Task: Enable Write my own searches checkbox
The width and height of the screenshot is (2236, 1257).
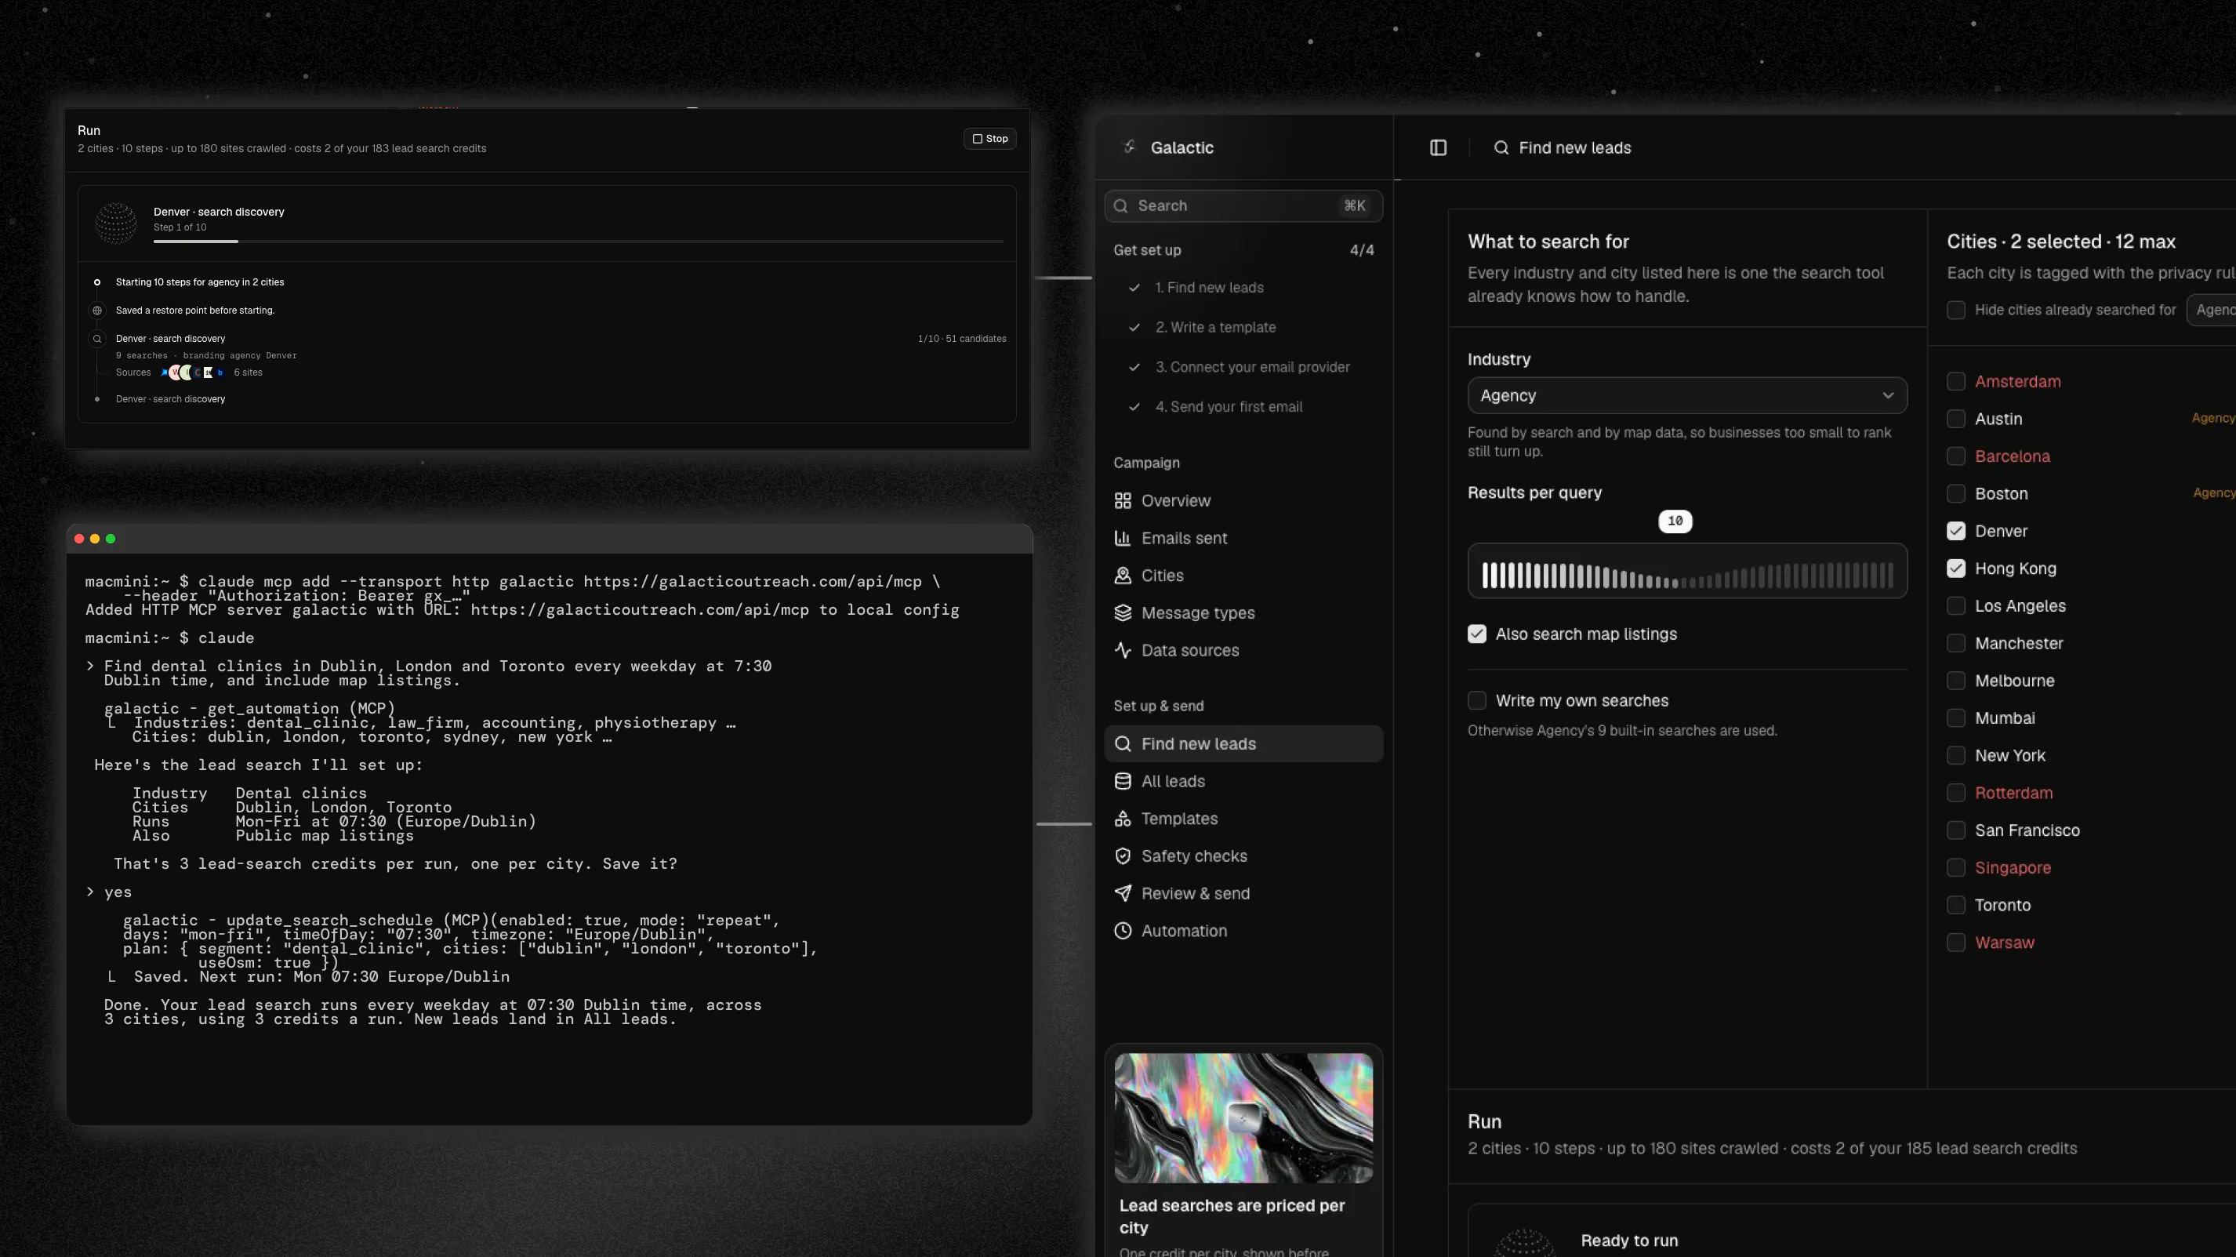Action: point(1476,700)
